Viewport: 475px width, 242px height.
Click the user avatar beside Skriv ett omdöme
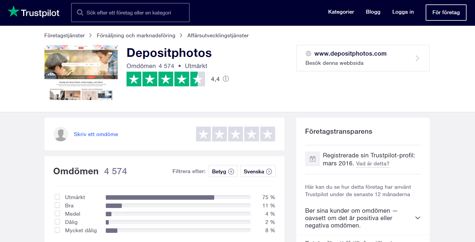pyautogui.click(x=61, y=134)
